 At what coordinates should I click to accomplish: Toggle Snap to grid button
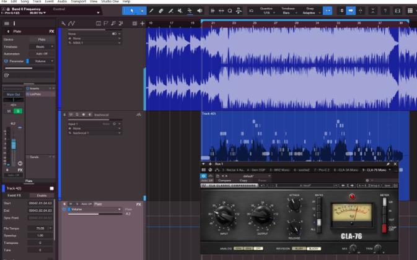coord(327,11)
